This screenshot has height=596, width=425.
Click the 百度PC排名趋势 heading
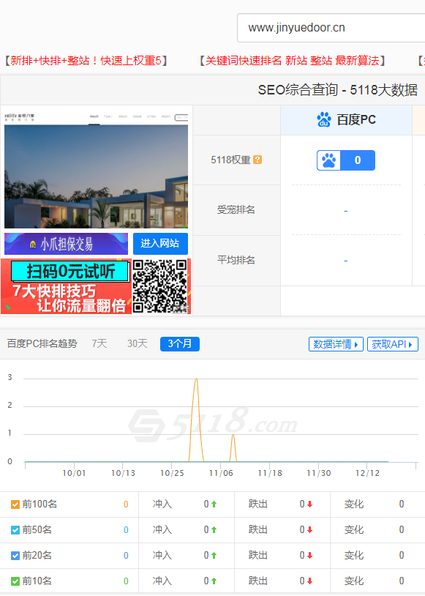42,343
